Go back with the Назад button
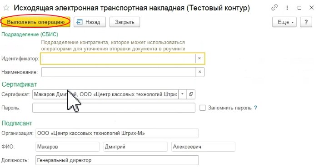319x168 pixels. pyautogui.click(x=90, y=22)
